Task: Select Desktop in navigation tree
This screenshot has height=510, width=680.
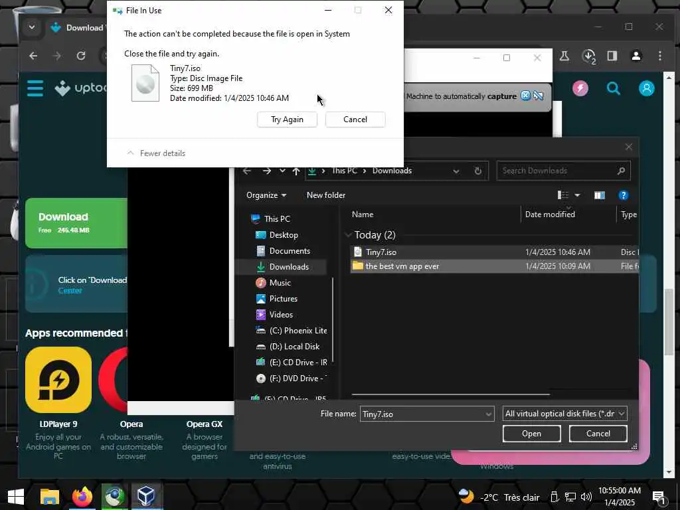Action: pos(283,235)
